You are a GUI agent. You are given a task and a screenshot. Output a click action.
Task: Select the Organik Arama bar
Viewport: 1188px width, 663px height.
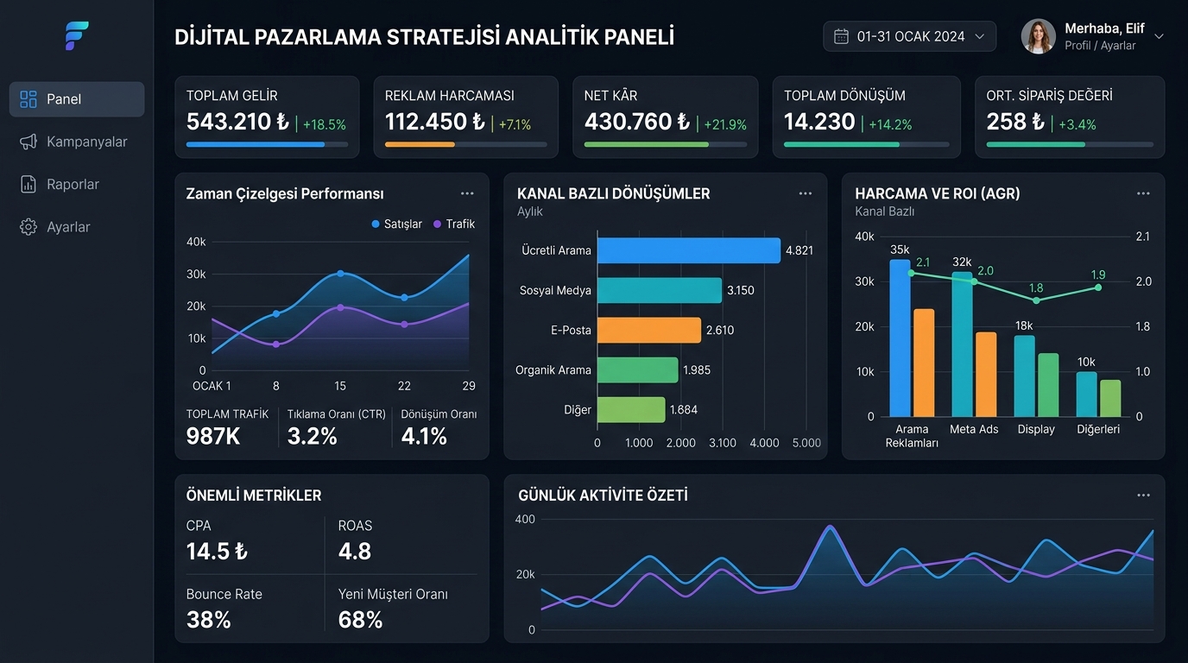[x=638, y=369]
